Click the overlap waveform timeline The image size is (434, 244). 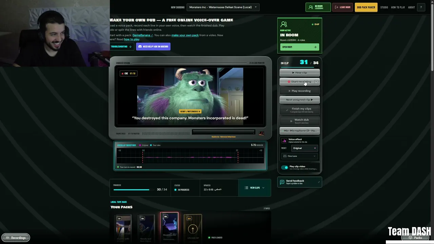(190, 156)
